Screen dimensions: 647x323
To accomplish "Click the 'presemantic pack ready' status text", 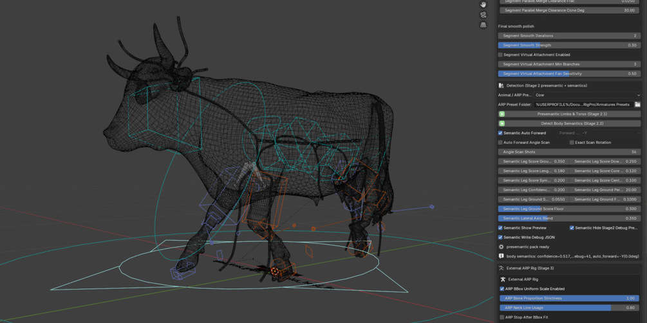I will coord(528,247).
